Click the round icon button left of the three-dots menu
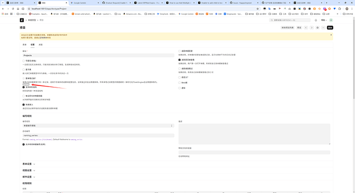 tap(317, 28)
